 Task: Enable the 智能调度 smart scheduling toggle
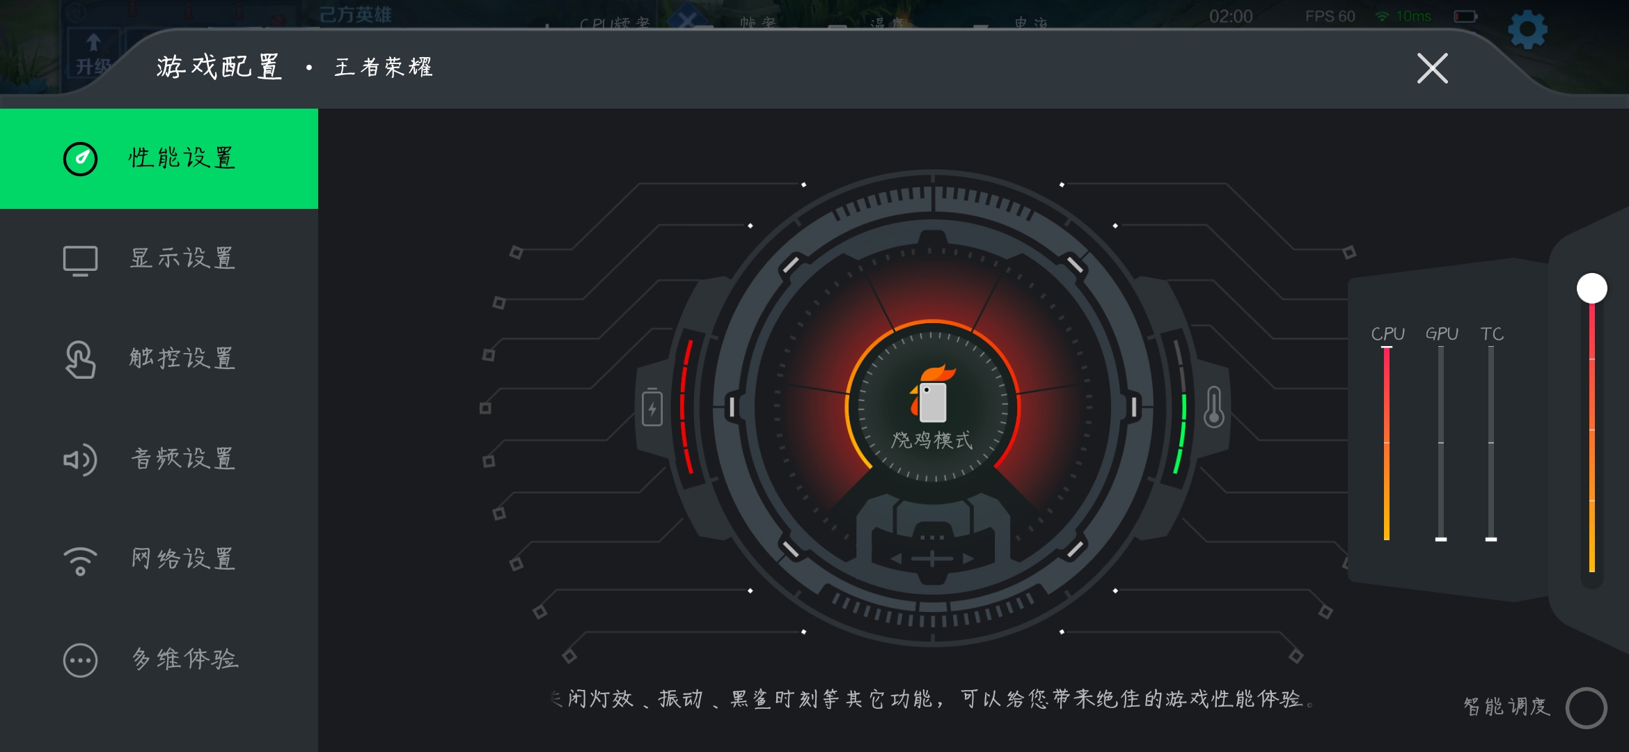[1586, 708]
